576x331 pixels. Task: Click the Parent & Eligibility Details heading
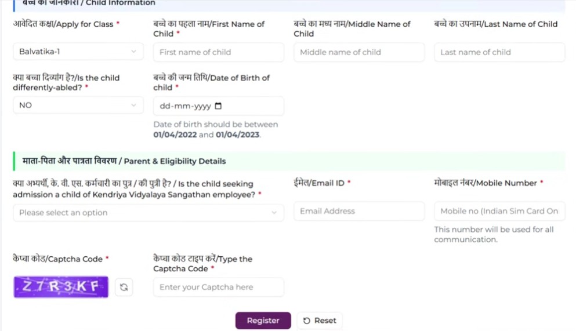[x=124, y=161]
